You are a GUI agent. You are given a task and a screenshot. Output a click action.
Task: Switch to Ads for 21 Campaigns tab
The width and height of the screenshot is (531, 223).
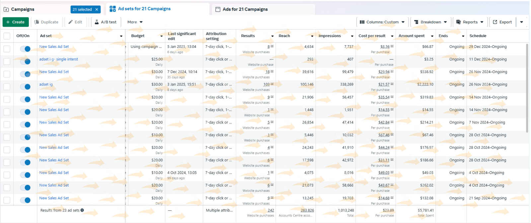click(x=245, y=9)
